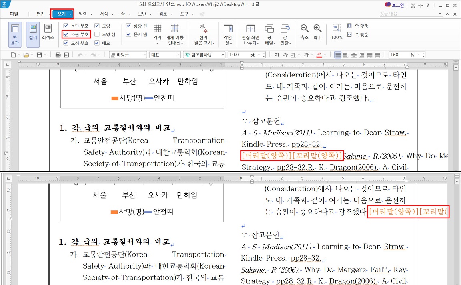Open the 보기 menu tab

pyautogui.click(x=62, y=14)
